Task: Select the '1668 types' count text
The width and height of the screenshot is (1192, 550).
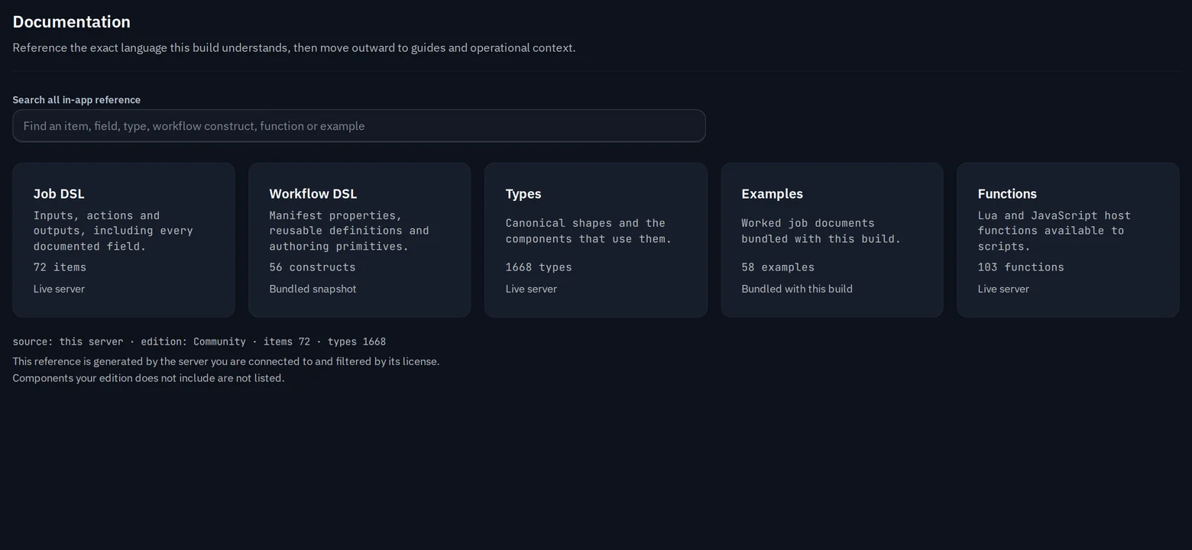Action: [x=539, y=267]
